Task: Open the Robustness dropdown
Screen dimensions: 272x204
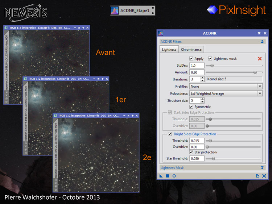Action: pyautogui.click(x=226, y=93)
